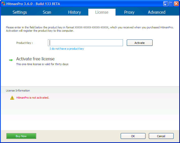180x143 pixels.
Task: Dismiss the dialog with Cancel
Action: (161, 136)
